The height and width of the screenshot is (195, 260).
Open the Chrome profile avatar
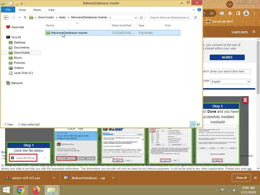pyautogui.click(x=246, y=13)
